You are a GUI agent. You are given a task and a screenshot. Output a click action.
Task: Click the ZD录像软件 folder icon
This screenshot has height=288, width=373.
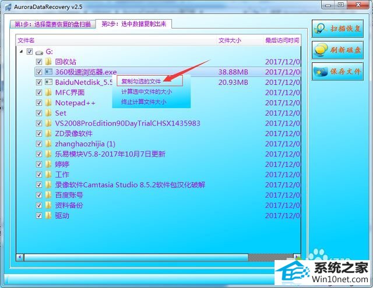click(x=48, y=133)
